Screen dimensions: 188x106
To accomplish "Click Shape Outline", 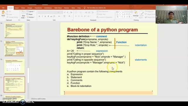I will pos(150,14).
